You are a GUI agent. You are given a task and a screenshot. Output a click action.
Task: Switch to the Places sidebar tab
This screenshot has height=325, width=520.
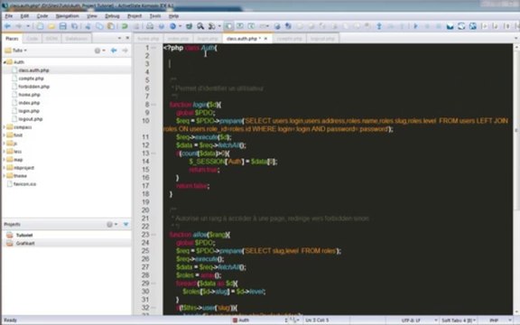pos(12,39)
